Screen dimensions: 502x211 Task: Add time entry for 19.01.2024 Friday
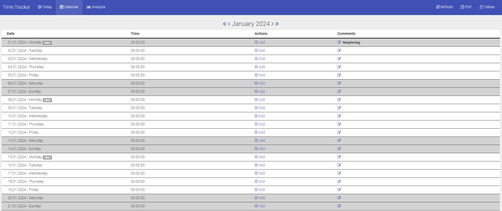260,190
